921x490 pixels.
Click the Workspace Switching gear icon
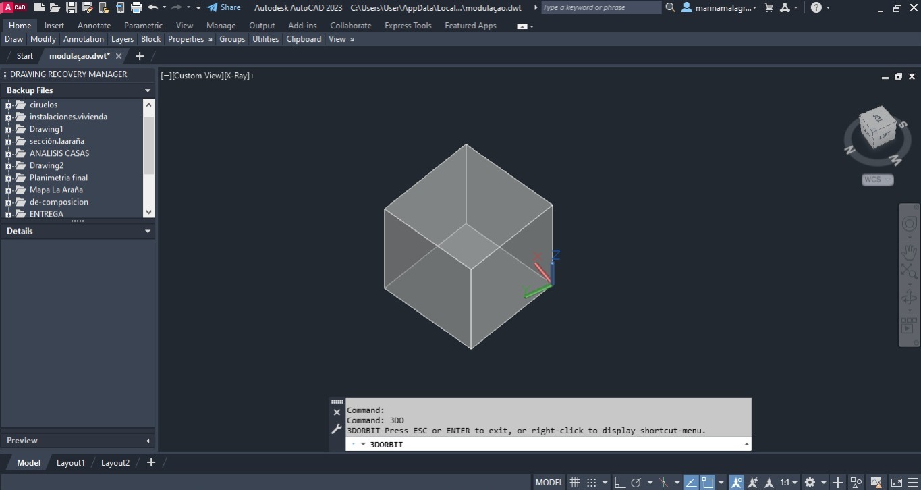pyautogui.click(x=810, y=483)
